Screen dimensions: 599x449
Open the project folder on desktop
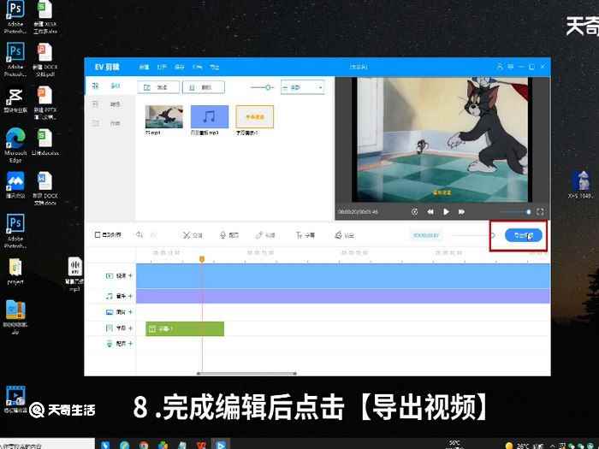pos(15,271)
